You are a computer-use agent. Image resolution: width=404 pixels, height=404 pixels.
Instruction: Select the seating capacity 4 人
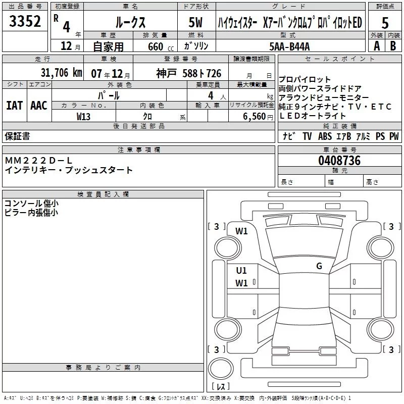pyautogui.click(x=217, y=96)
